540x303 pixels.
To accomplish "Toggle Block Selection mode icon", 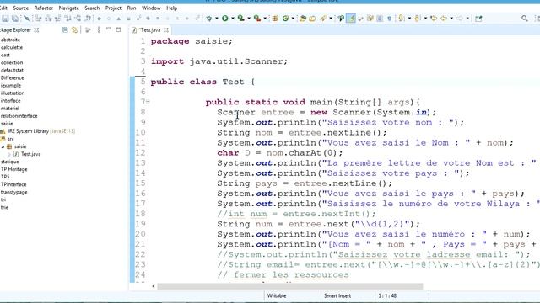I will pyautogui.click(x=380, y=19).
